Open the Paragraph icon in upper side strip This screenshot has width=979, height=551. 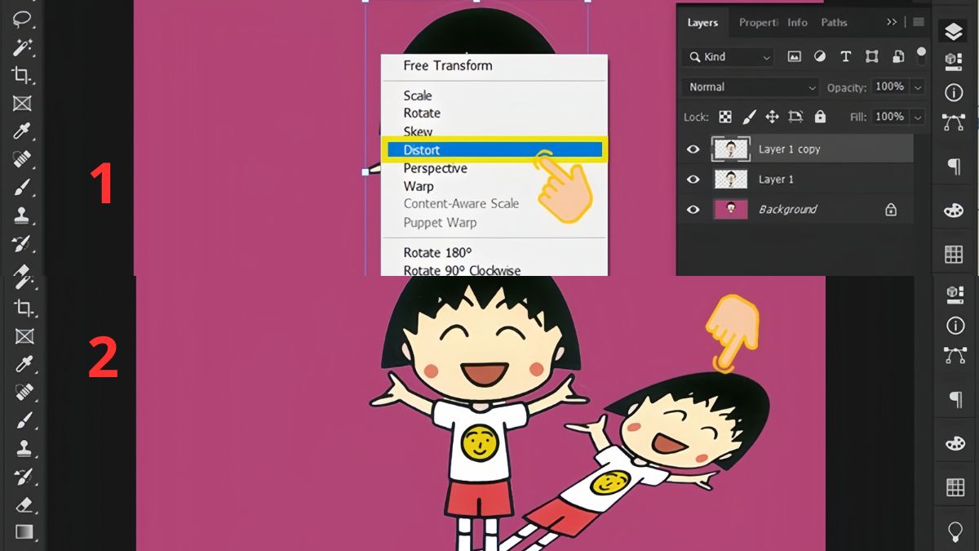point(954,167)
